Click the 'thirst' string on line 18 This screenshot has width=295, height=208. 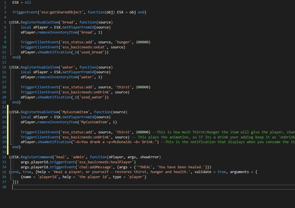click(123, 87)
